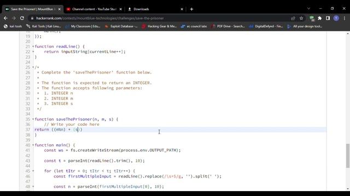Open the Exploit Database bookmark
The image size is (350, 196).
pyautogui.click(x=121, y=26)
